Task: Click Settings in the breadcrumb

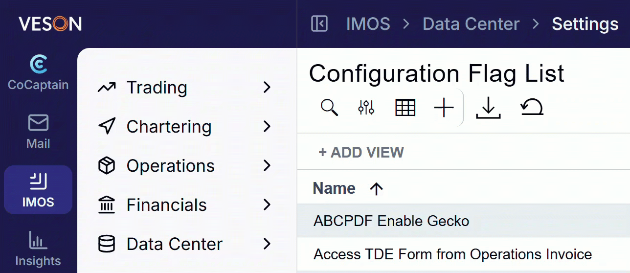Action: pos(585,24)
